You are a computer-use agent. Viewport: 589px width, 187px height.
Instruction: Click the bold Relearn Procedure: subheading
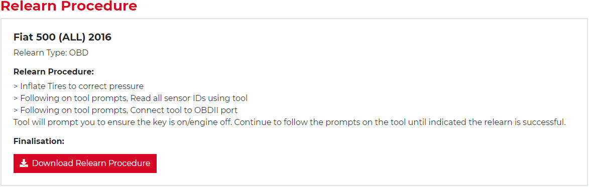(53, 71)
